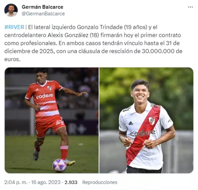Click the 2:04 p. m. timestamp
The image size is (198, 190).
(x=16, y=182)
